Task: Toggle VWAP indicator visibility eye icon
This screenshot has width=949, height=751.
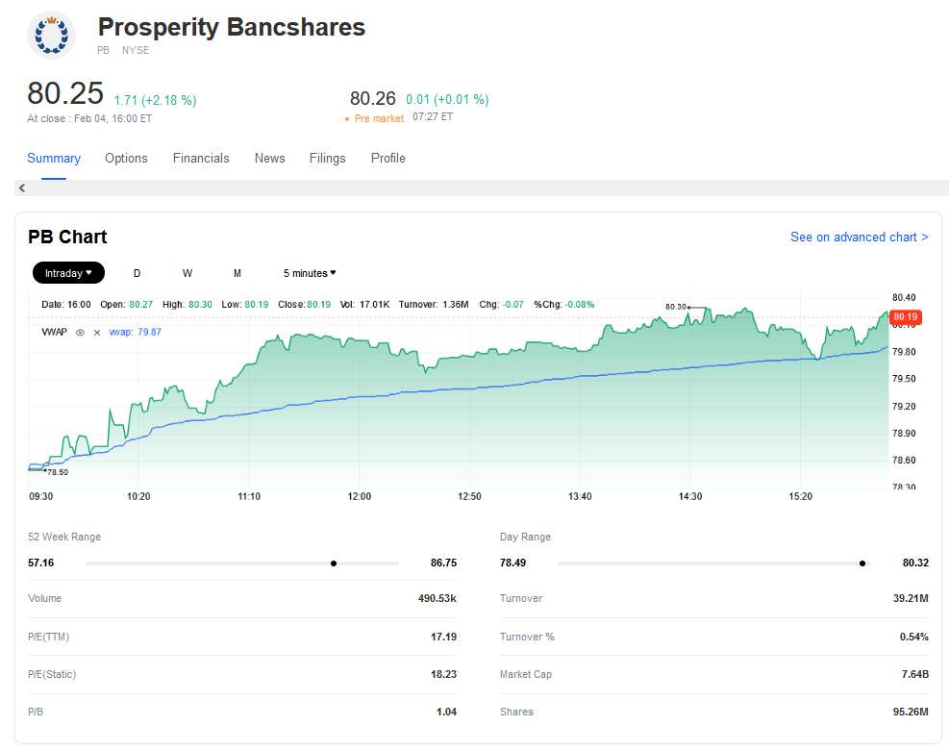Action: (81, 332)
